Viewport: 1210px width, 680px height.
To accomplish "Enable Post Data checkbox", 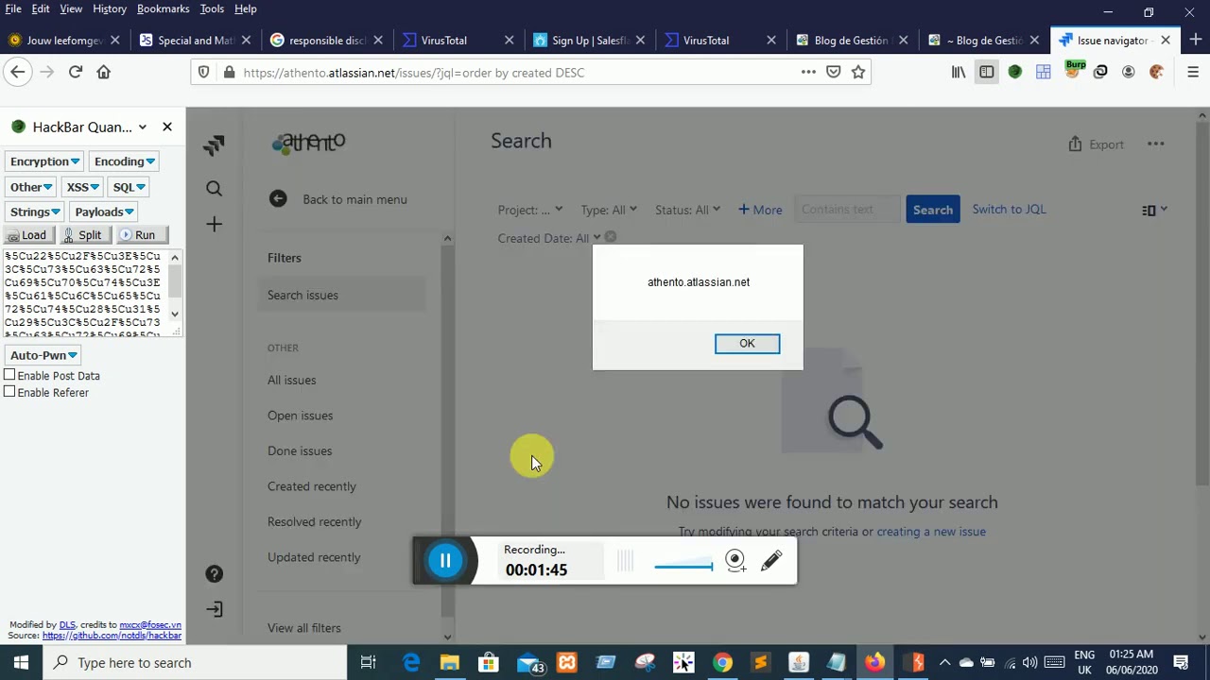I will click(x=9, y=375).
